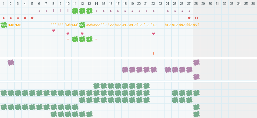Select the orange tick mark on day 22
The height and width of the screenshot is (118, 257).
click(153, 53)
